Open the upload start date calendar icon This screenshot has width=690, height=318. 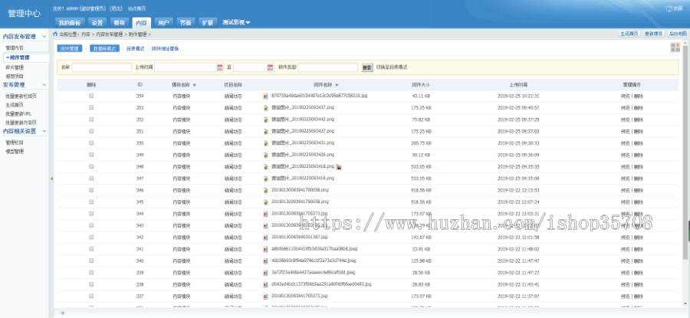pyautogui.click(x=219, y=67)
